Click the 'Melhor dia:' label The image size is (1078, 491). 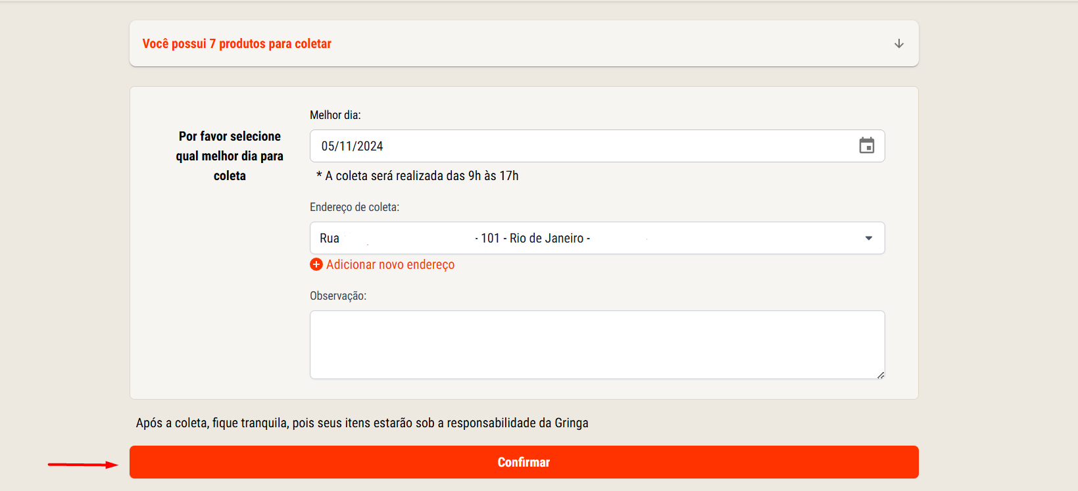point(335,115)
